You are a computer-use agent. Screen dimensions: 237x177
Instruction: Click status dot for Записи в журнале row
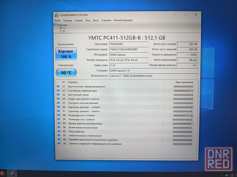59,143
